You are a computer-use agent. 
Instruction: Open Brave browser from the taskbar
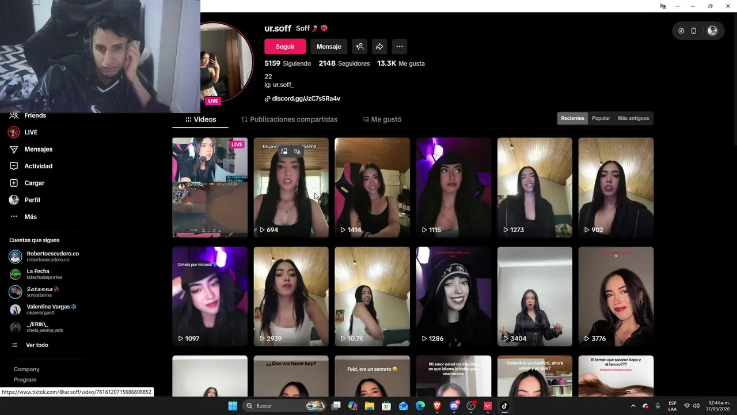[437, 406]
